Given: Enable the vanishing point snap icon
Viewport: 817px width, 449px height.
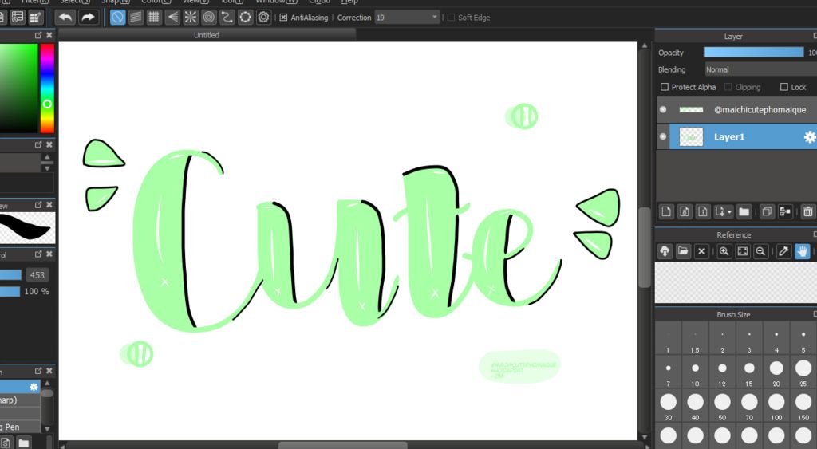Looking at the screenshot, I should [x=172, y=18].
